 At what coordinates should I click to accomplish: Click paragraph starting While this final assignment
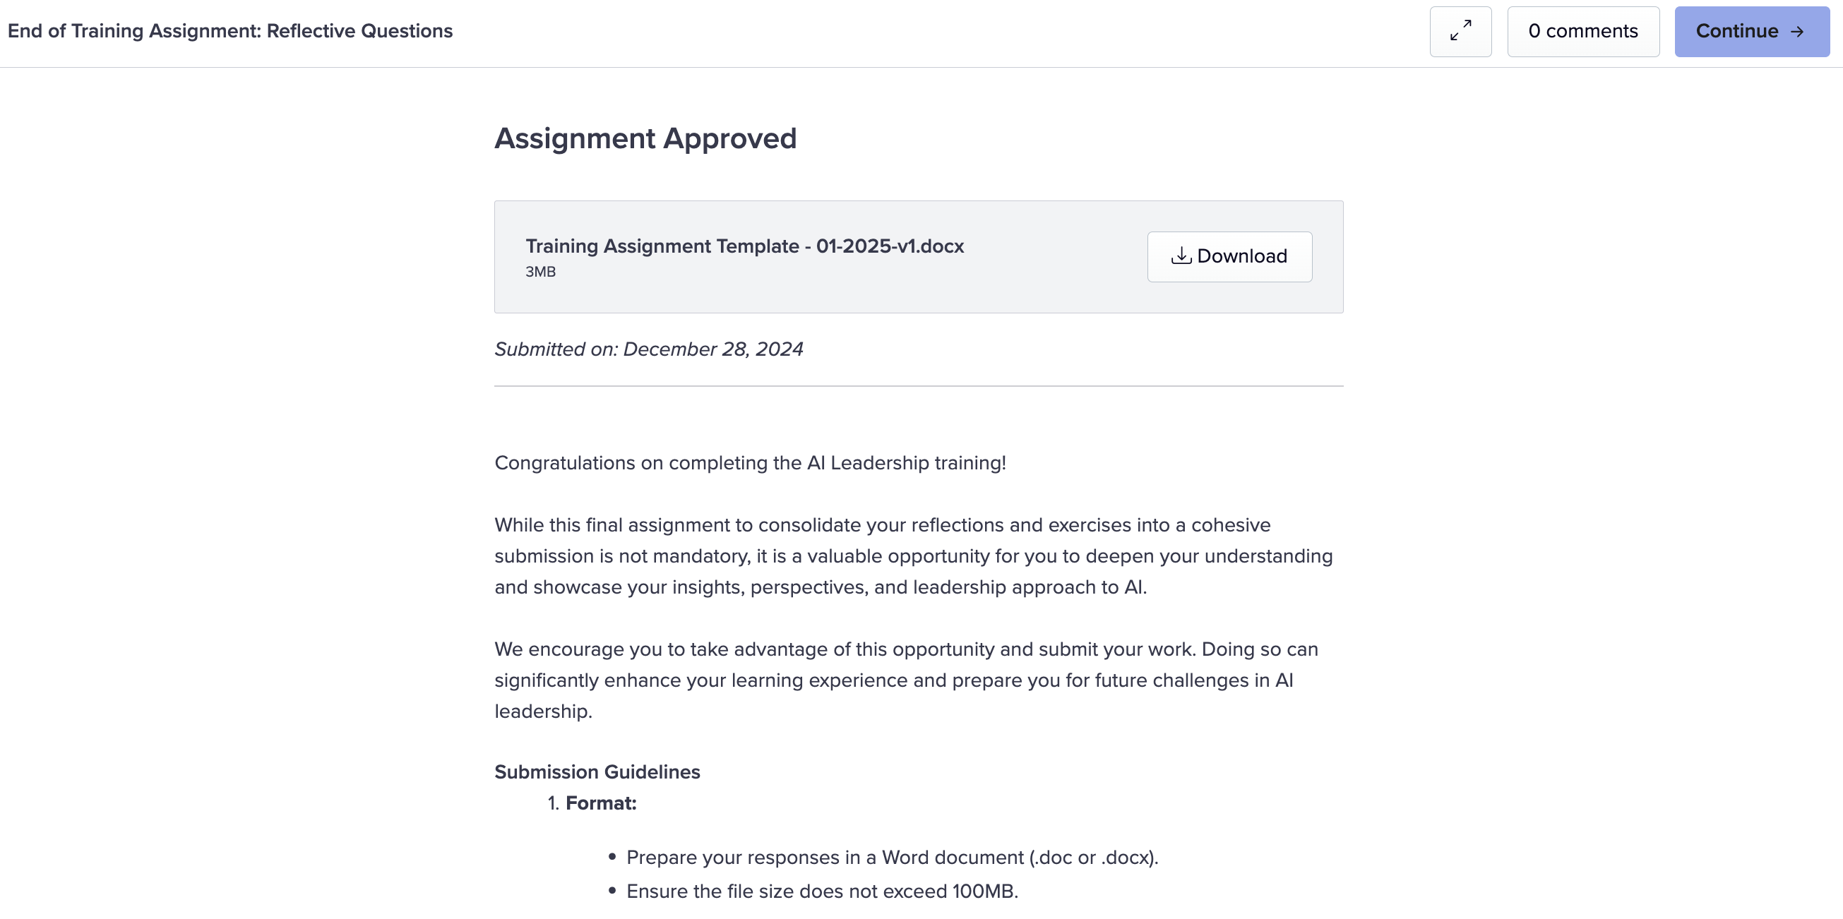pyautogui.click(x=914, y=555)
